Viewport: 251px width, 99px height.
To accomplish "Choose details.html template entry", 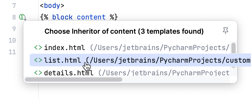I will tap(130, 72).
